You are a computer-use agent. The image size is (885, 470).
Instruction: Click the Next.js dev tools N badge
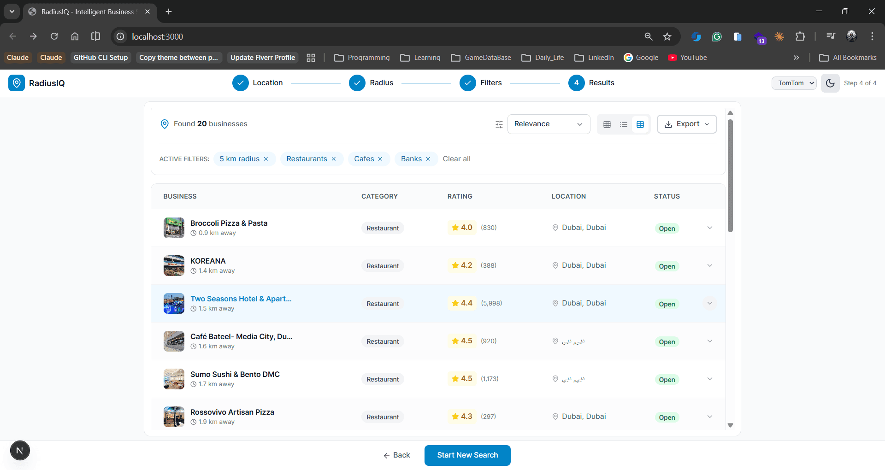20,451
